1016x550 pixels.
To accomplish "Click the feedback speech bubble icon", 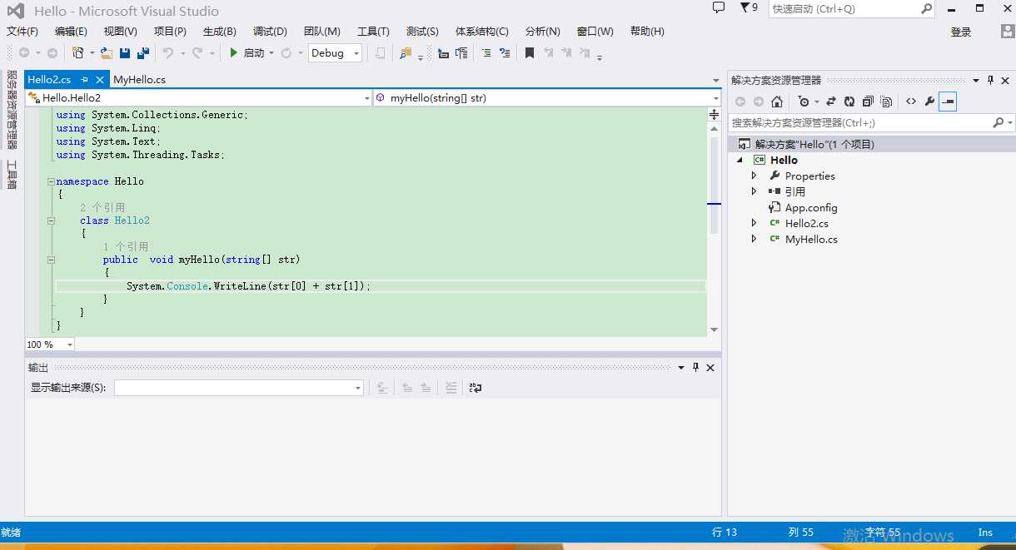I will (719, 7).
